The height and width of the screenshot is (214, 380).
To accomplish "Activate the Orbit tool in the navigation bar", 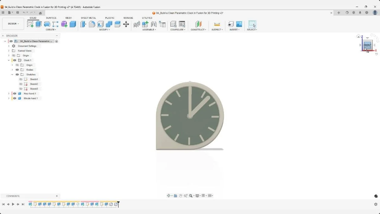I will click(169, 196).
